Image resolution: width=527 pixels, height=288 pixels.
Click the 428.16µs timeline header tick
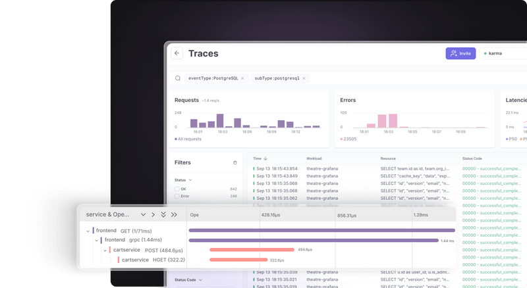coord(271,215)
